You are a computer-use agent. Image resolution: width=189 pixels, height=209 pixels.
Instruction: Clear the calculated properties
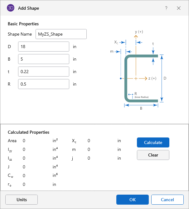tap(153, 155)
